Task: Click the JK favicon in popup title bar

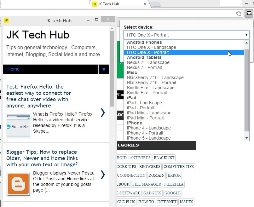Action: pyautogui.click(x=6, y=20)
